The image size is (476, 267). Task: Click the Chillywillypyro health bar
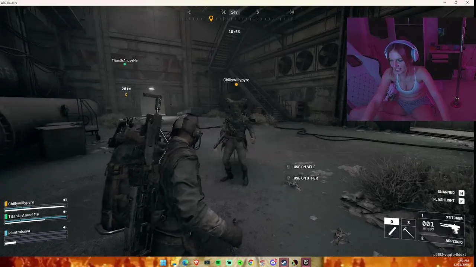(36, 208)
